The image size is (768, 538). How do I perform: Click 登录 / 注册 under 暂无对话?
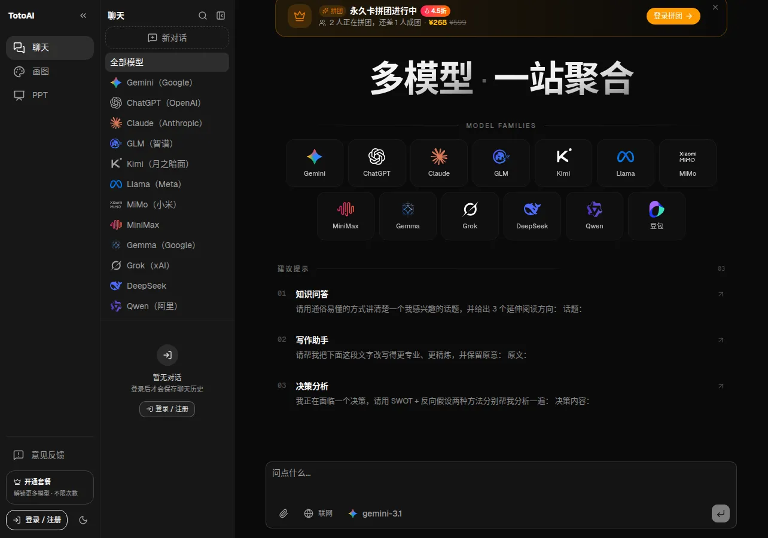[167, 409]
